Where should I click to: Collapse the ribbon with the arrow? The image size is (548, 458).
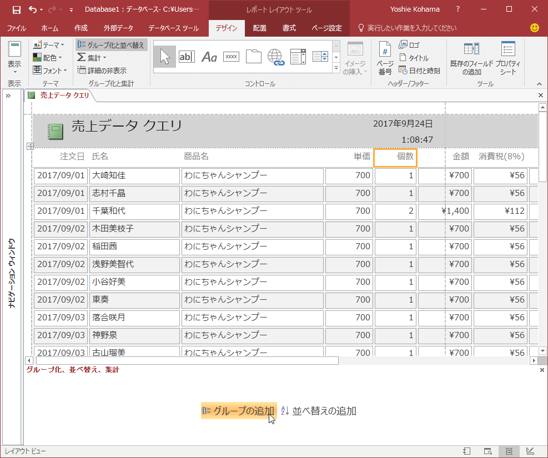(x=539, y=84)
